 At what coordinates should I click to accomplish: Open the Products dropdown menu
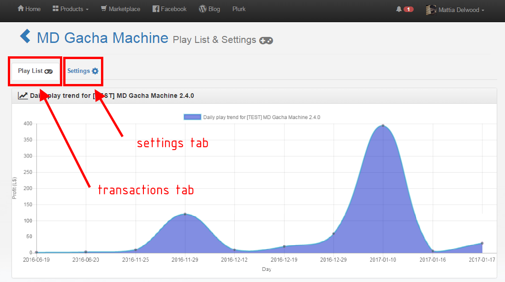point(70,8)
